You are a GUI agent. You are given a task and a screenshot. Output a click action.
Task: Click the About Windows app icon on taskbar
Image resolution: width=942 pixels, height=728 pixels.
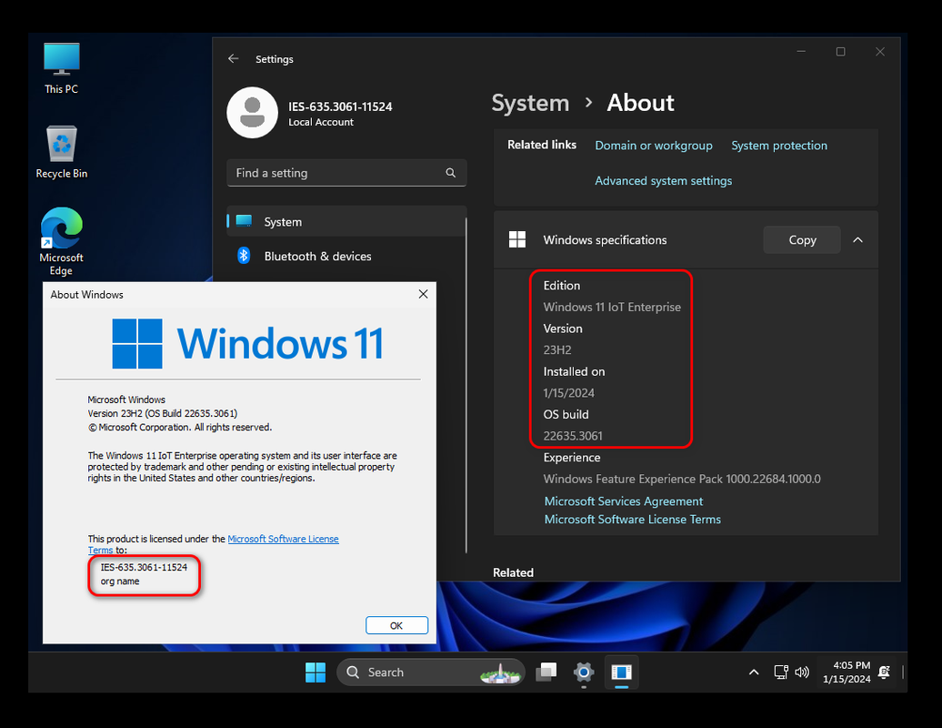621,672
